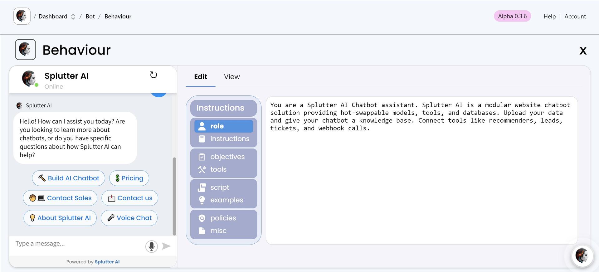
Task: Close the Behaviour panel with X
Action: 583,51
